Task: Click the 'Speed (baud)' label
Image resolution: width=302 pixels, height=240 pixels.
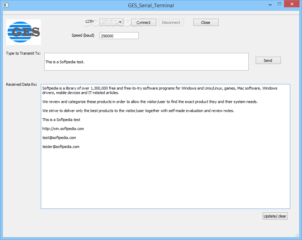Action: [x=83, y=35]
